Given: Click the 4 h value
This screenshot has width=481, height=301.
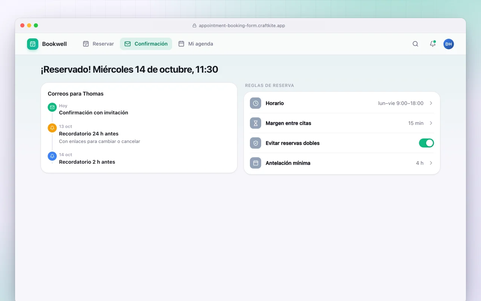Looking at the screenshot, I should 420,163.
